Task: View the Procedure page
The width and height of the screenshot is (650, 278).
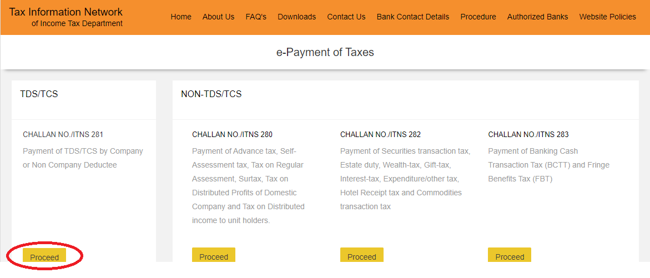Action: click(478, 17)
